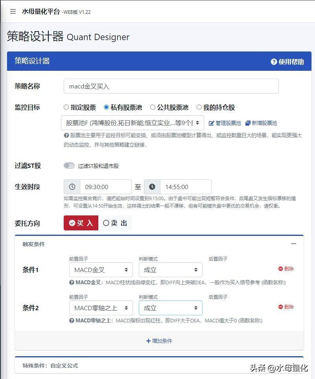Select the 公共股票池 radio option
The image size is (315, 379).
[169, 107]
